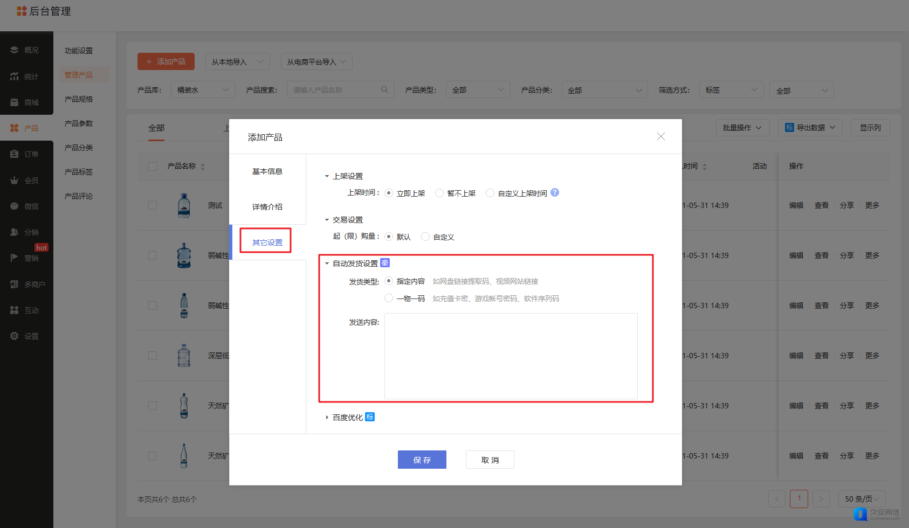Open 商城 from the sidebar icon
This screenshot has height=528, width=909.
[15, 102]
